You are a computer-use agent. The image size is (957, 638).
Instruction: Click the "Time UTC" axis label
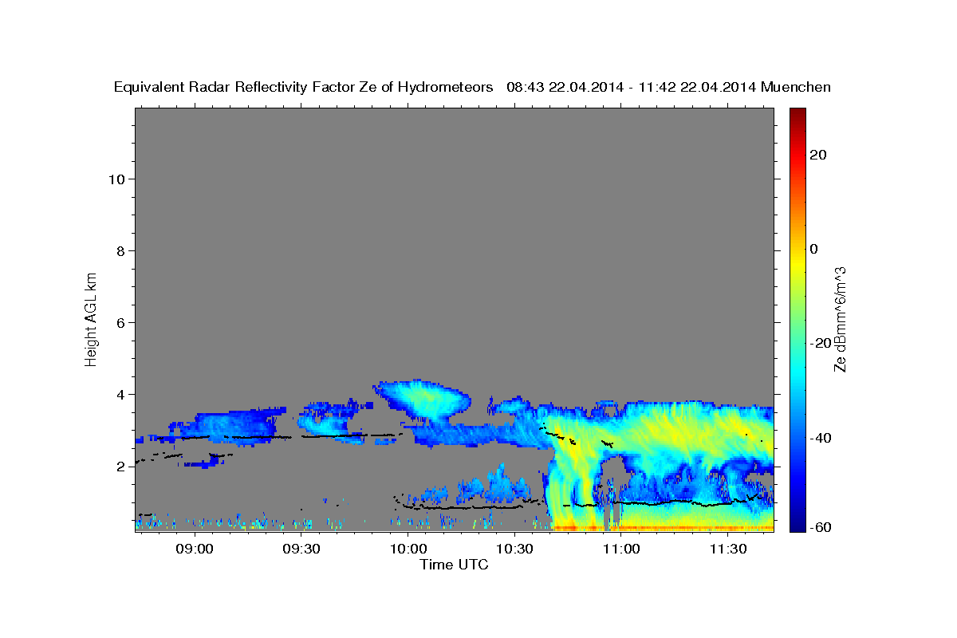[x=454, y=565]
